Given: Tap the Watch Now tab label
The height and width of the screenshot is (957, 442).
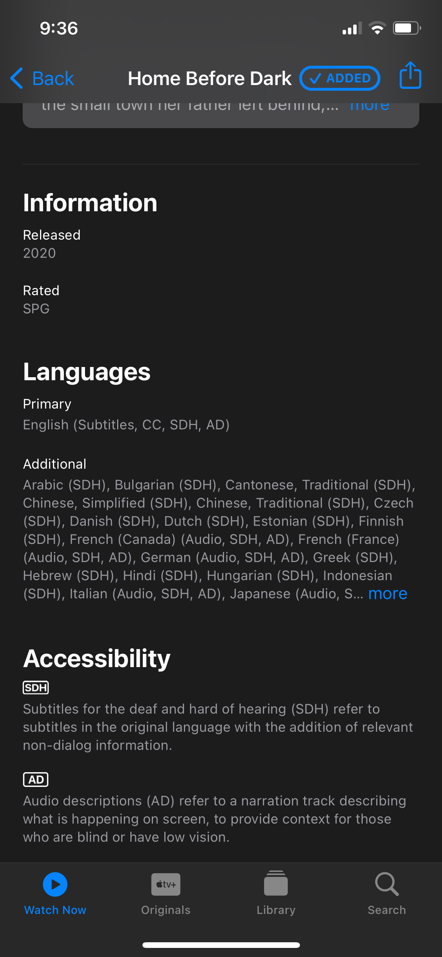Looking at the screenshot, I should tap(55, 910).
